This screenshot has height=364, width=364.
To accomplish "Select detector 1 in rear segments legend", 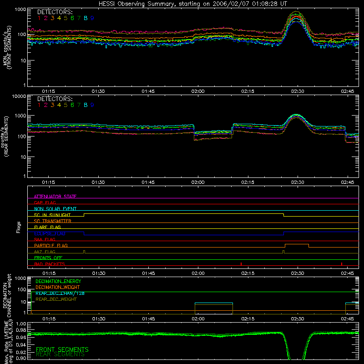I will click(x=39, y=105).
